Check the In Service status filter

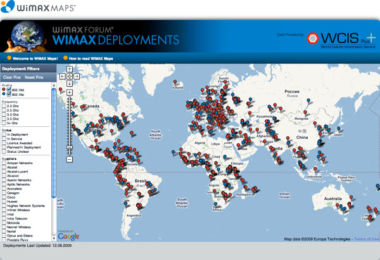[x=4, y=138]
